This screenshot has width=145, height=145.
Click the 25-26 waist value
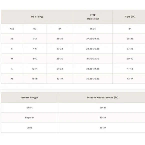[x=60, y=38]
